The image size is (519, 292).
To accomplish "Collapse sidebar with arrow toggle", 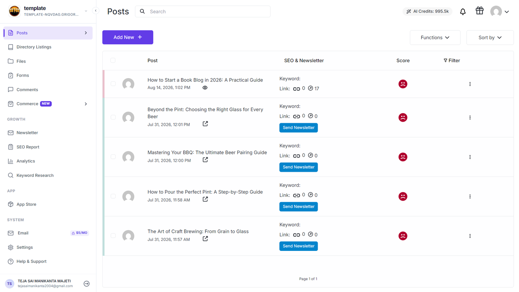I will [96, 11].
